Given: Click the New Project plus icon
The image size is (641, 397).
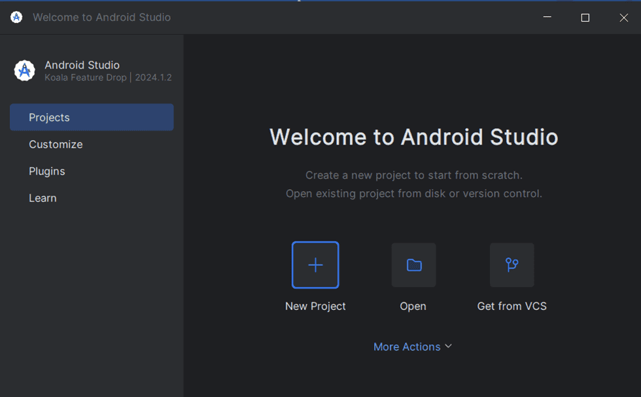Looking at the screenshot, I should click(x=315, y=265).
